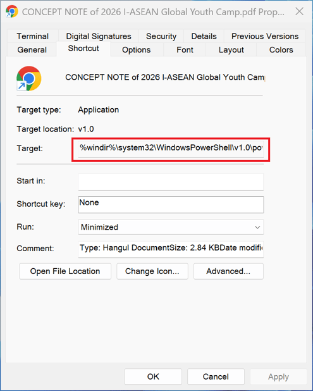313x391 pixels.
Task: Click the large Chrome shortcut icon
Action: coord(28,78)
